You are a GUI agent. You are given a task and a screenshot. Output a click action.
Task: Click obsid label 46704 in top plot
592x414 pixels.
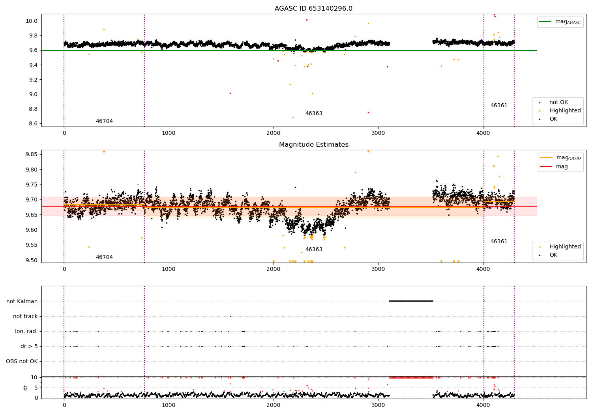point(104,121)
